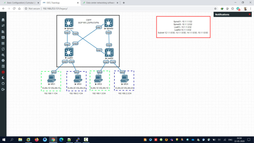Image resolution: width=254 pixels, height=143 pixels.
Task: Go back in browser history
Action: pos(3,9)
